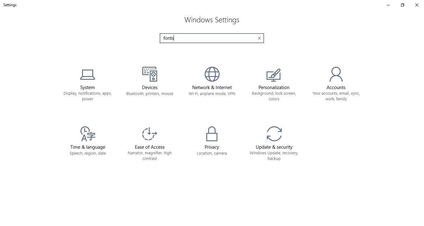Click Background, lock screen, colors text

[x=274, y=96]
